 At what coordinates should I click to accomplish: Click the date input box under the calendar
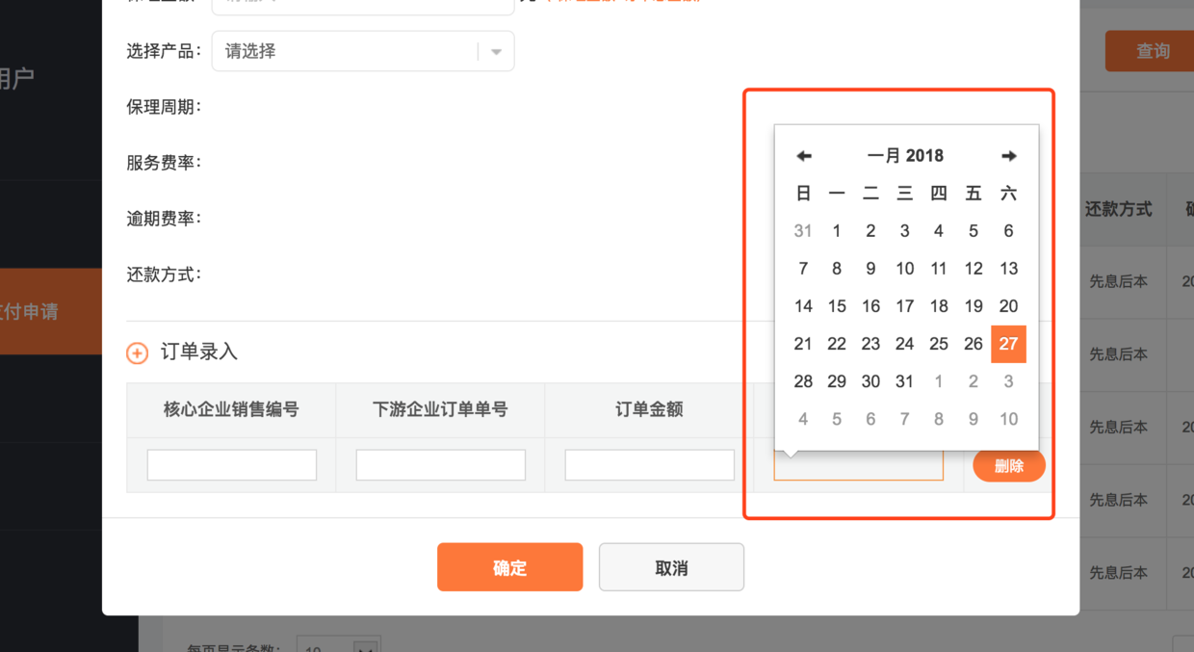pos(857,464)
